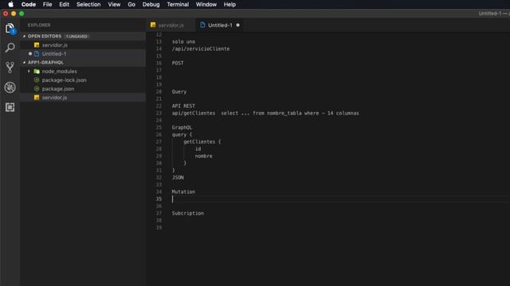Open the Window menu
Viewport: 510px width, 286px height.
point(206,4)
